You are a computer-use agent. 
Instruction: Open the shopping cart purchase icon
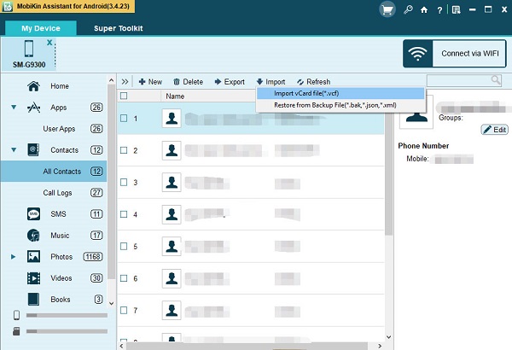pyautogui.click(x=387, y=9)
